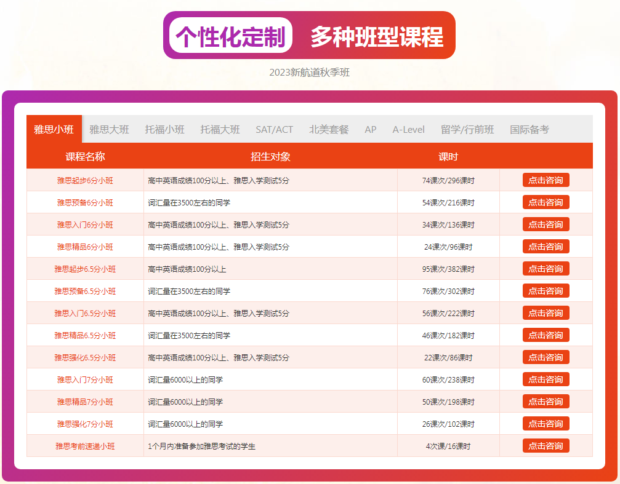Viewport: 620px width, 484px height.
Task: Click 点击咨询 for 雅思预备6.5分小班
Action: click(546, 291)
